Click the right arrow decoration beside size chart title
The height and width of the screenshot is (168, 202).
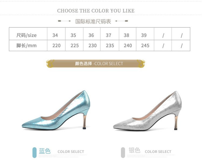tap(121, 21)
